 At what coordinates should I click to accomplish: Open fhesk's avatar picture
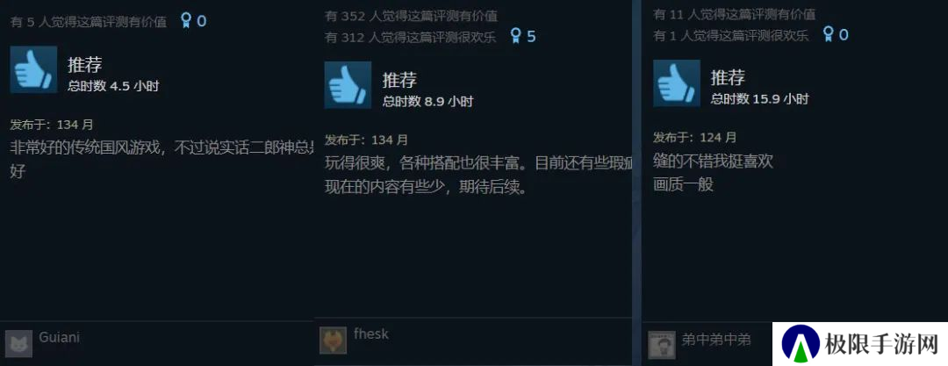point(334,340)
